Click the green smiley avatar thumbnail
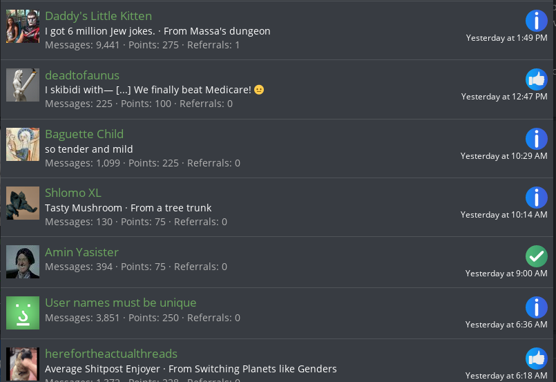The height and width of the screenshot is (382, 556). (23, 313)
